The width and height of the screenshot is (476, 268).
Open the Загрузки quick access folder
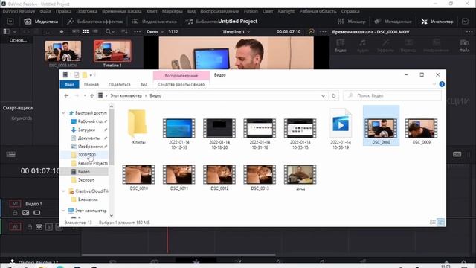pyautogui.click(x=86, y=130)
